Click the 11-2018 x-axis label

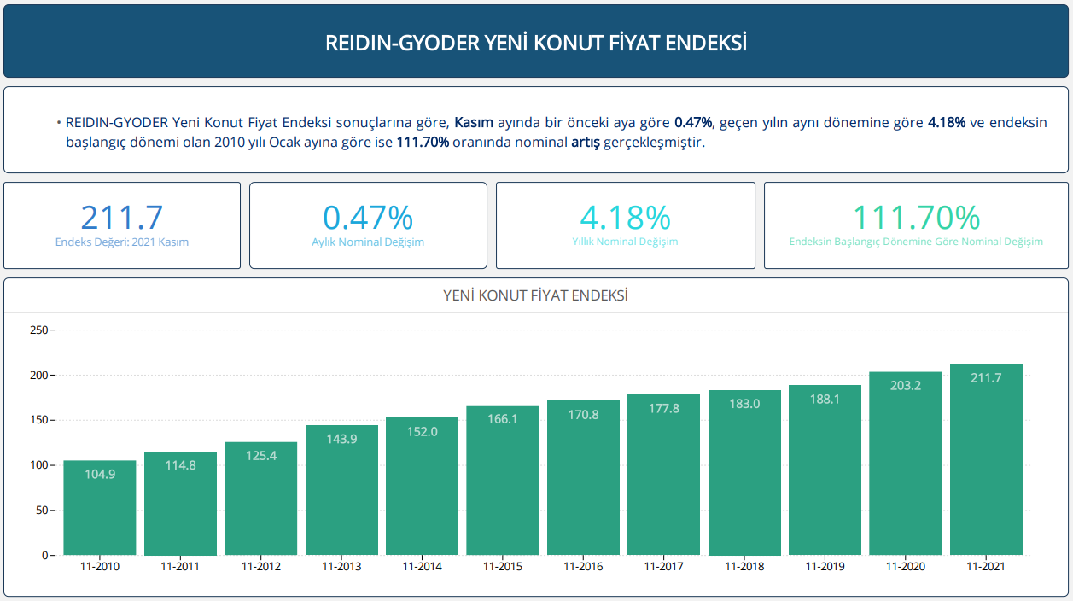(x=744, y=567)
